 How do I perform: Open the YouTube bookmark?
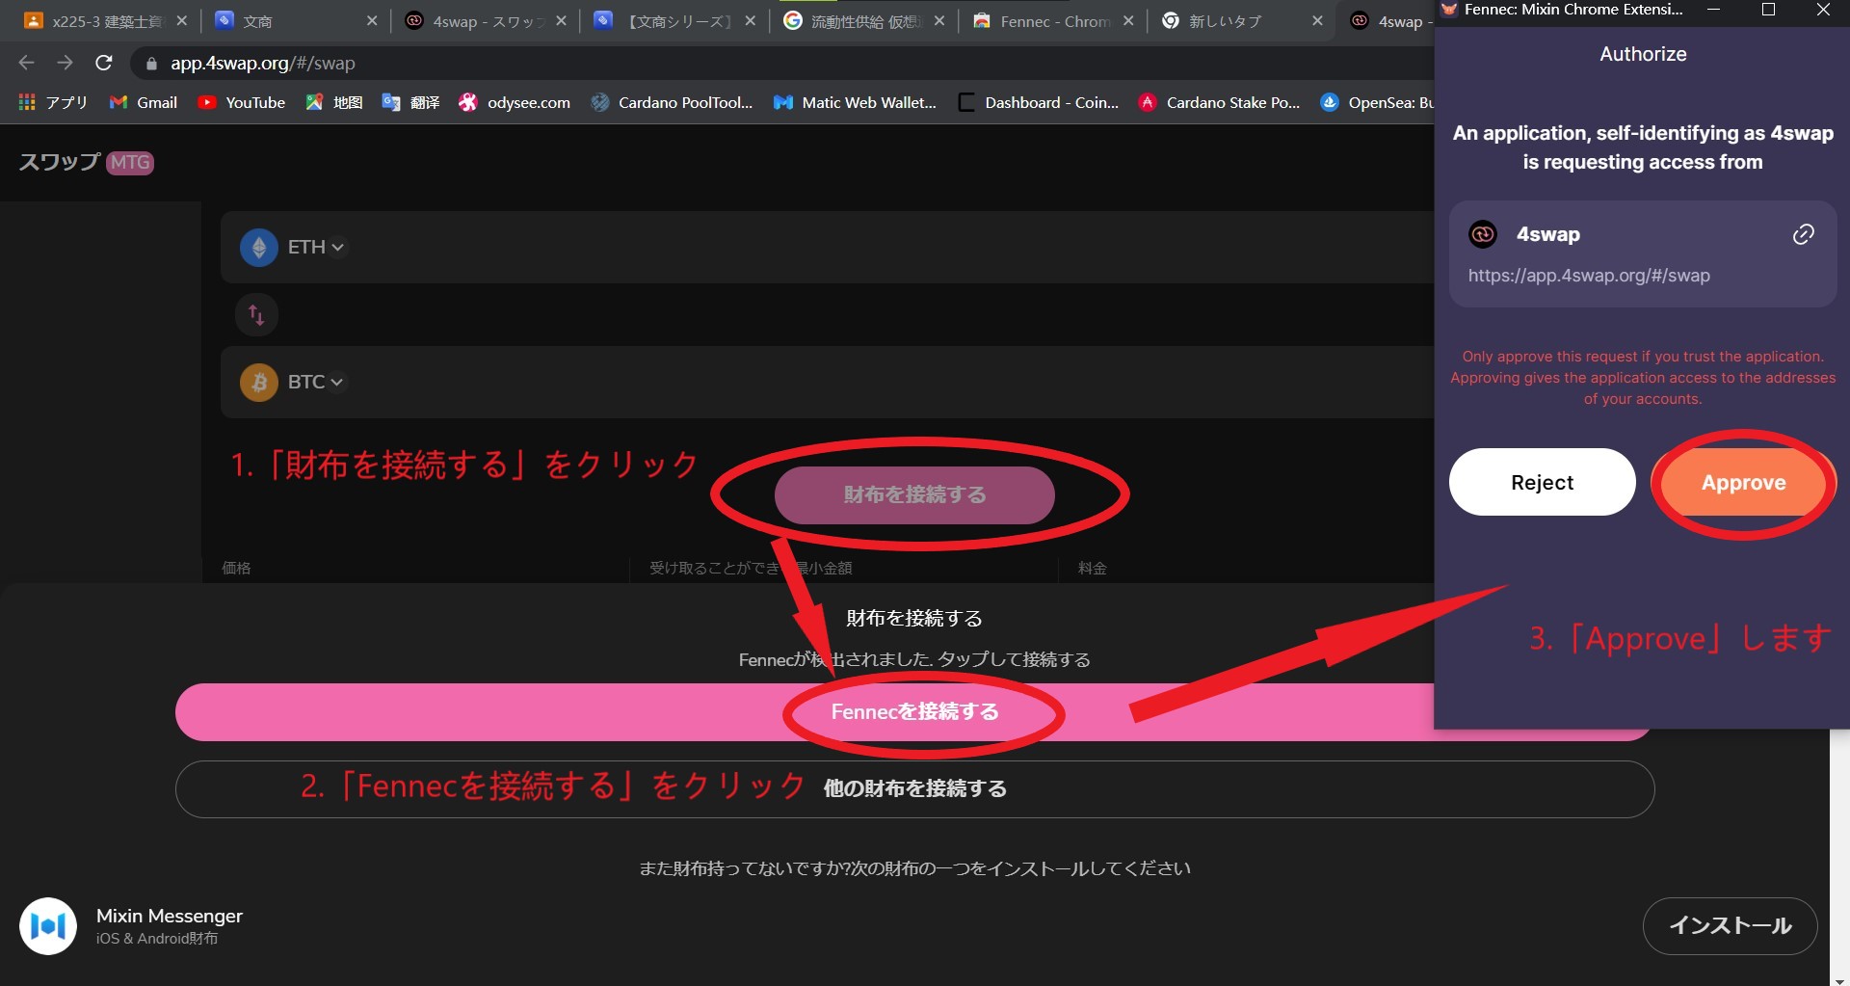point(242,102)
